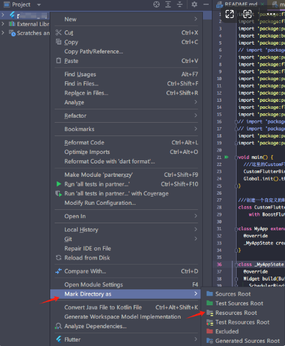Fold the main() function in gutter
The image size is (285, 346).
236,157
